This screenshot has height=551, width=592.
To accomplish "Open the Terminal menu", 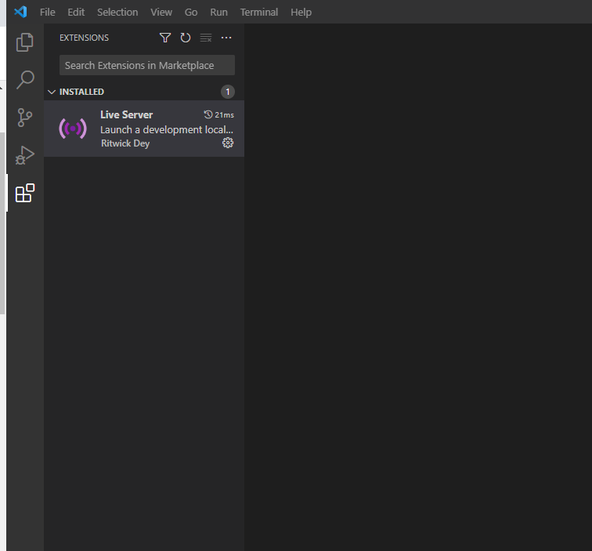I will [x=259, y=12].
